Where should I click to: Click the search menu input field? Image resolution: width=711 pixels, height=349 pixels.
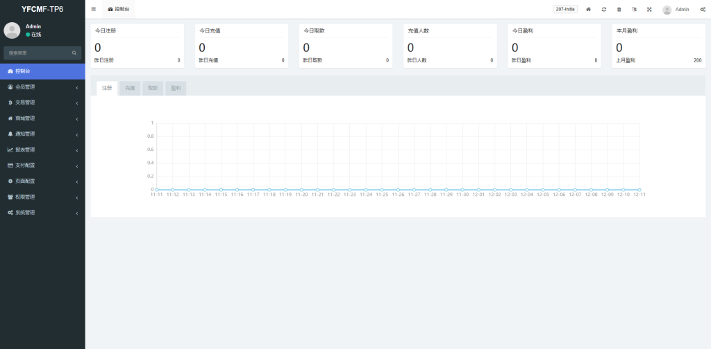(x=37, y=53)
